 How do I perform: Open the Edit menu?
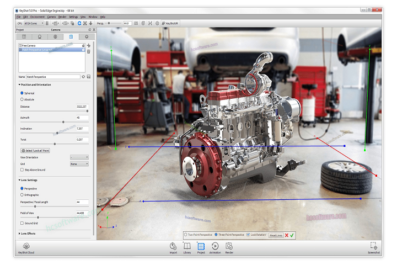pos(25,17)
